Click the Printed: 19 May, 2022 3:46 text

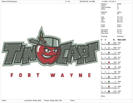[x=53, y=100]
